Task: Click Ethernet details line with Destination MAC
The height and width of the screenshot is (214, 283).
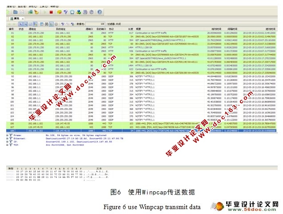Action: pos(84,138)
